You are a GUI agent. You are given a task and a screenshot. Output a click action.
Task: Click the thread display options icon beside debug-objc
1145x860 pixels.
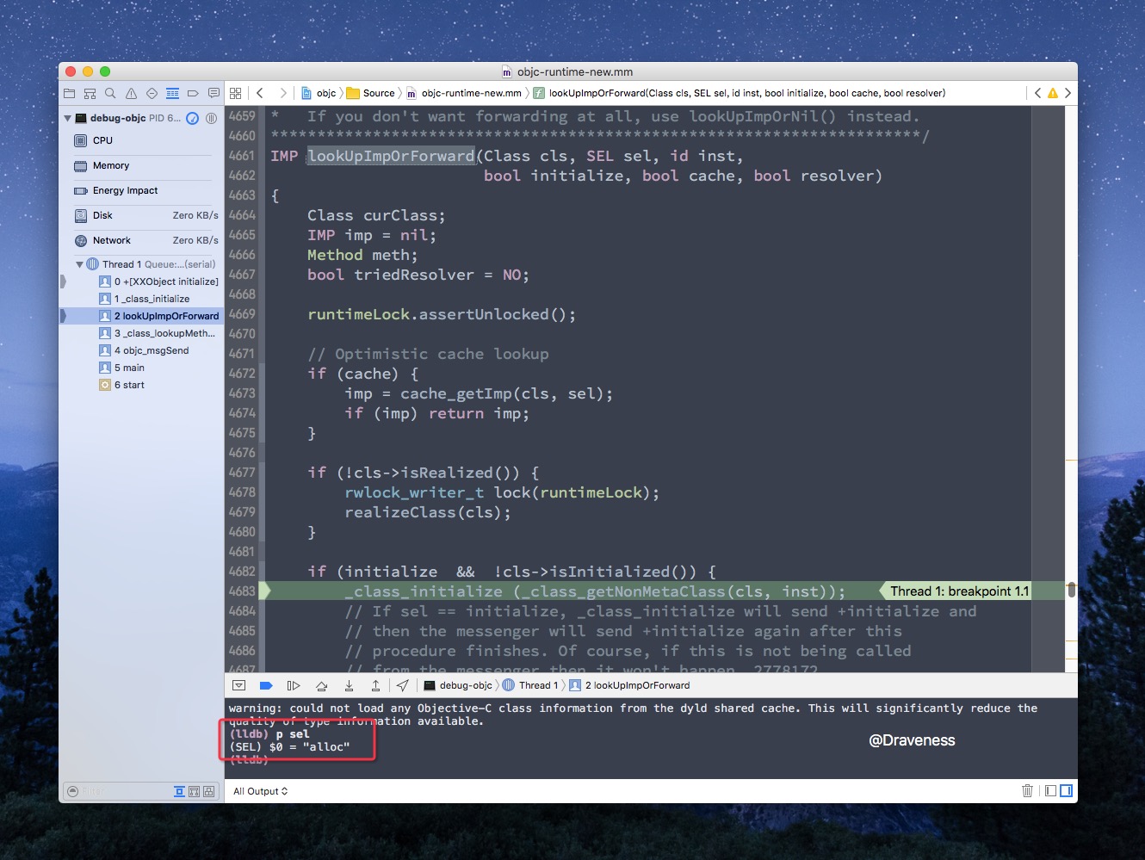click(x=211, y=118)
